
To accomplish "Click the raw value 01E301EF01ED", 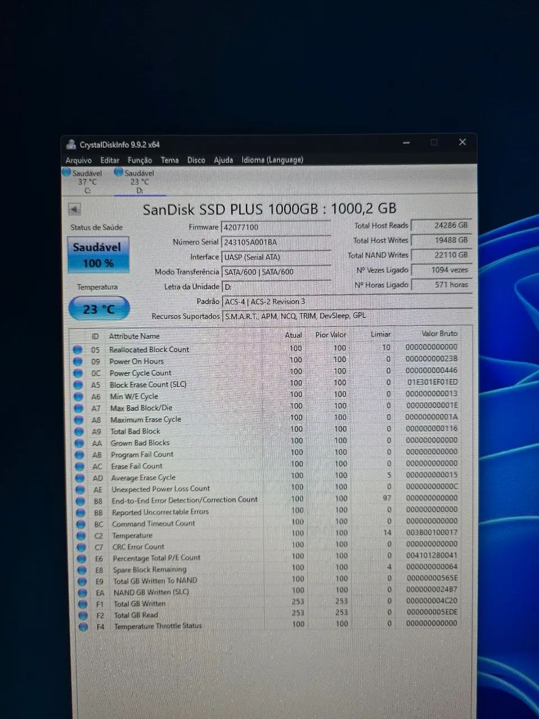I will [x=432, y=383].
